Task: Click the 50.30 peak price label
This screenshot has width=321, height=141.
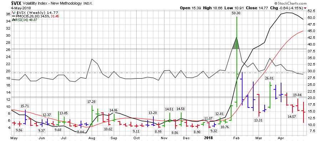Action: tap(236, 13)
